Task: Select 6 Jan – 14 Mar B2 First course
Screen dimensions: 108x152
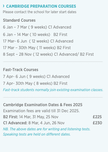Action: tap(35, 35)
